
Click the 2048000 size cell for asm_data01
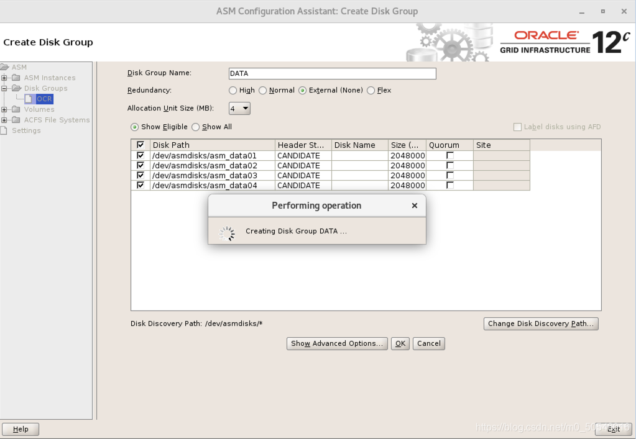(x=407, y=155)
